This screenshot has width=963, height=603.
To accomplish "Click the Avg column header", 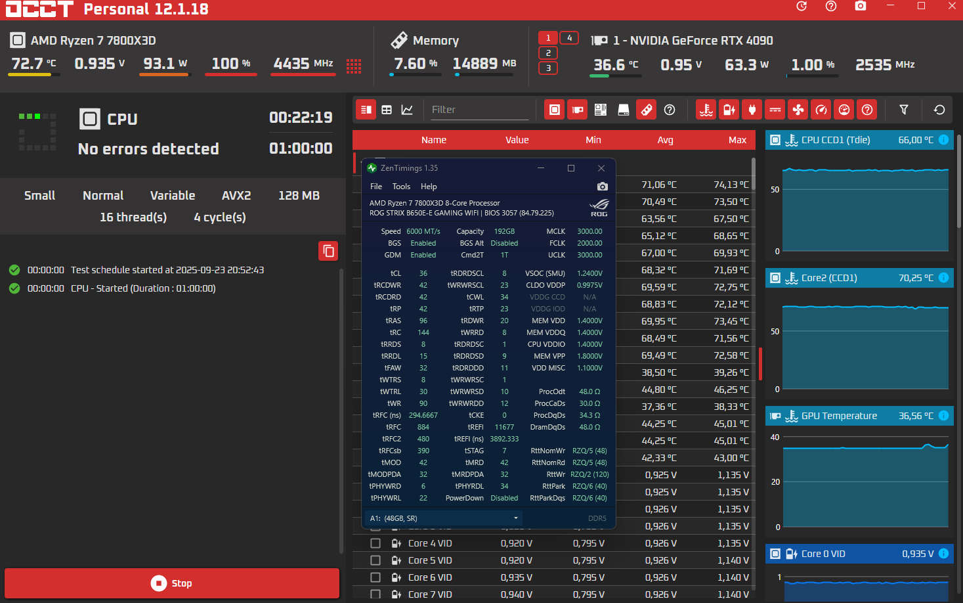I will pyautogui.click(x=665, y=140).
